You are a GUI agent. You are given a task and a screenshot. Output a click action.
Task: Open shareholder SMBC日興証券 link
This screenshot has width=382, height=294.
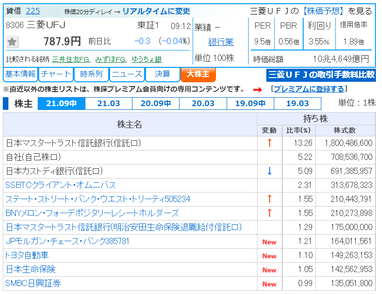click(x=33, y=284)
